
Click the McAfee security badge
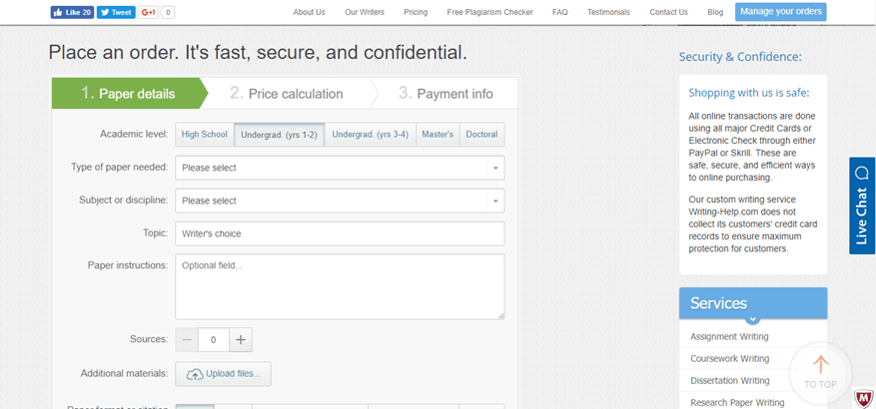tap(863, 397)
